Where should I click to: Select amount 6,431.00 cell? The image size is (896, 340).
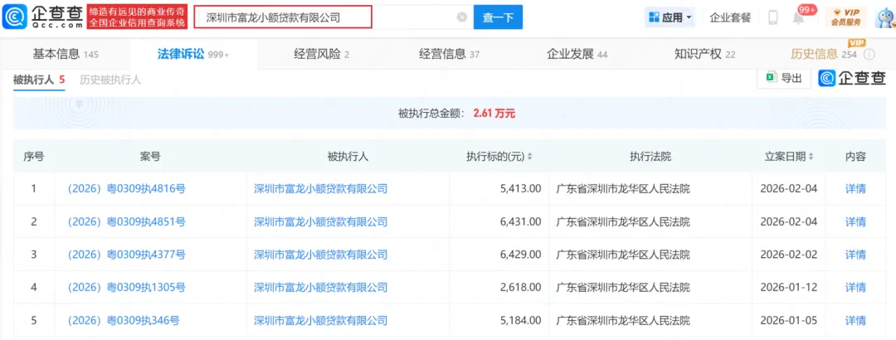click(520, 221)
